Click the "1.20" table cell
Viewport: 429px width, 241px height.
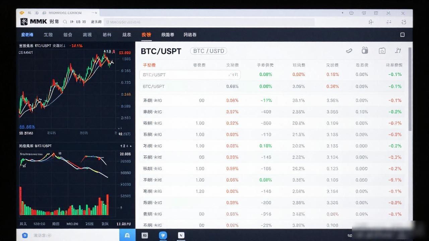click(200, 191)
